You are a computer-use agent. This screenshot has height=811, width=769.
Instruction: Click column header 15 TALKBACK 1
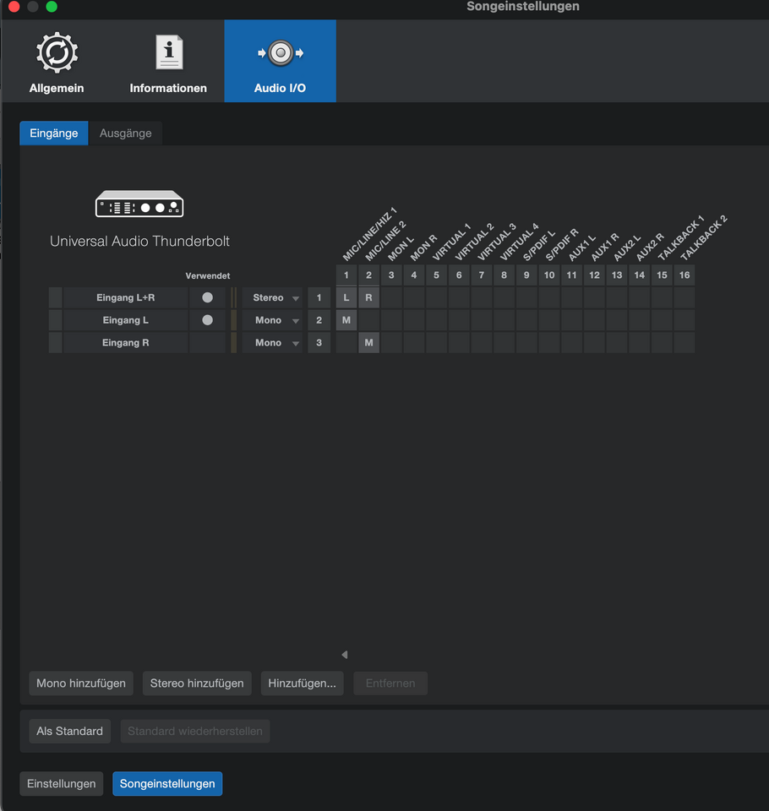(662, 275)
